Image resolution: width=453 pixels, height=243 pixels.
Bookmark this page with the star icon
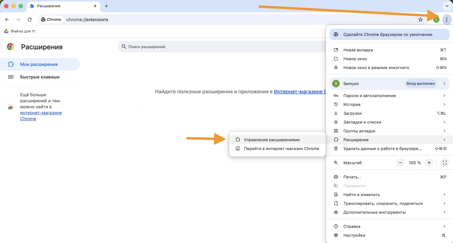tap(420, 20)
